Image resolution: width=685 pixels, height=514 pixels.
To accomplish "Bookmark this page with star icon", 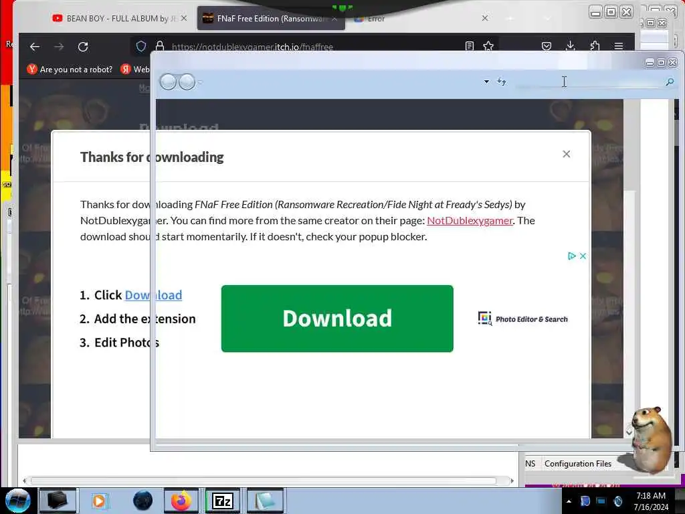I will coord(488,46).
